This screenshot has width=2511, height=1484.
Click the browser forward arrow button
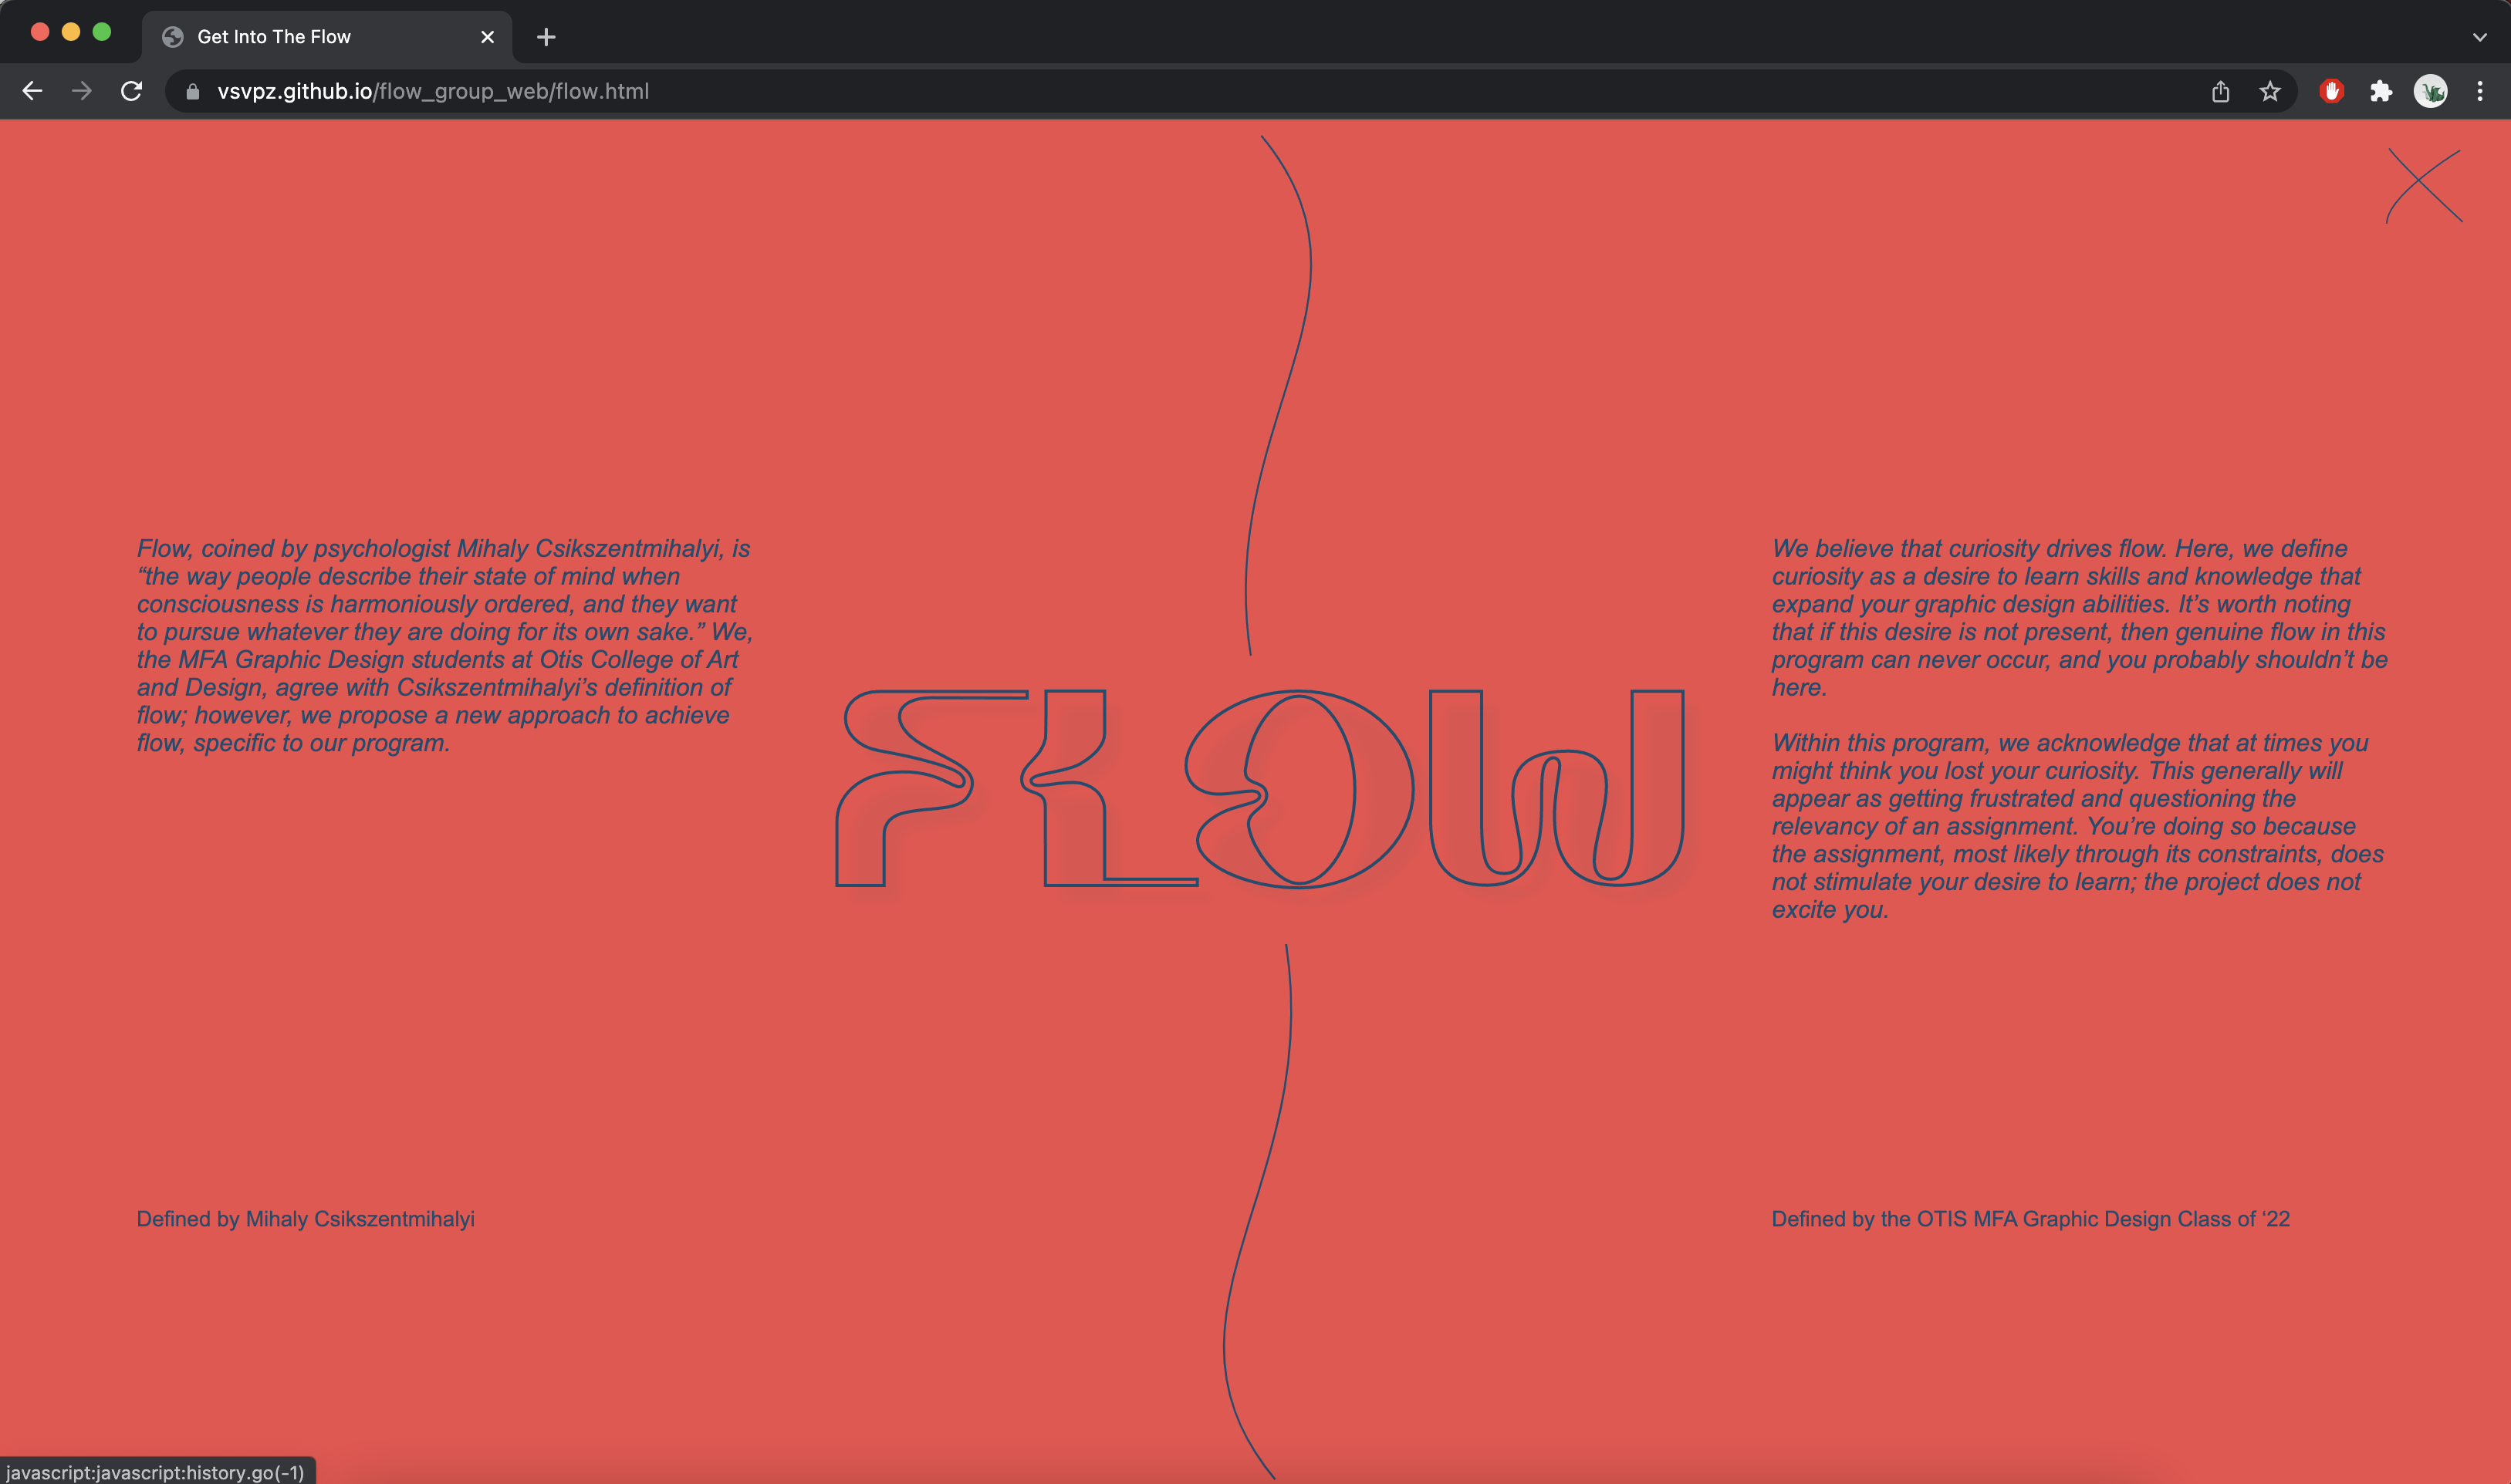(x=82, y=91)
